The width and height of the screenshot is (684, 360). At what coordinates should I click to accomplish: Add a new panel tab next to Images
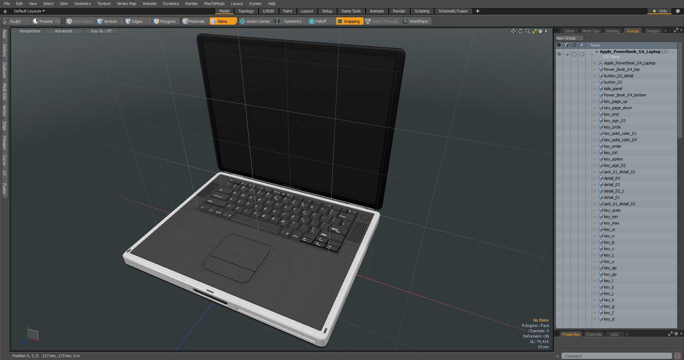665,31
